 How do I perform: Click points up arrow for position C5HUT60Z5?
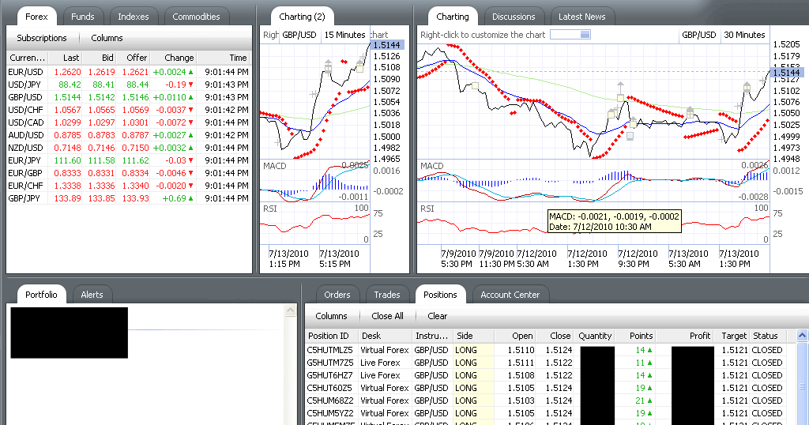point(649,389)
